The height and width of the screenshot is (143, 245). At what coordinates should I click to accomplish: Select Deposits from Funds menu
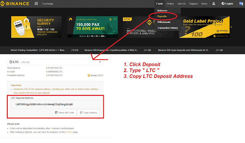[162, 16]
